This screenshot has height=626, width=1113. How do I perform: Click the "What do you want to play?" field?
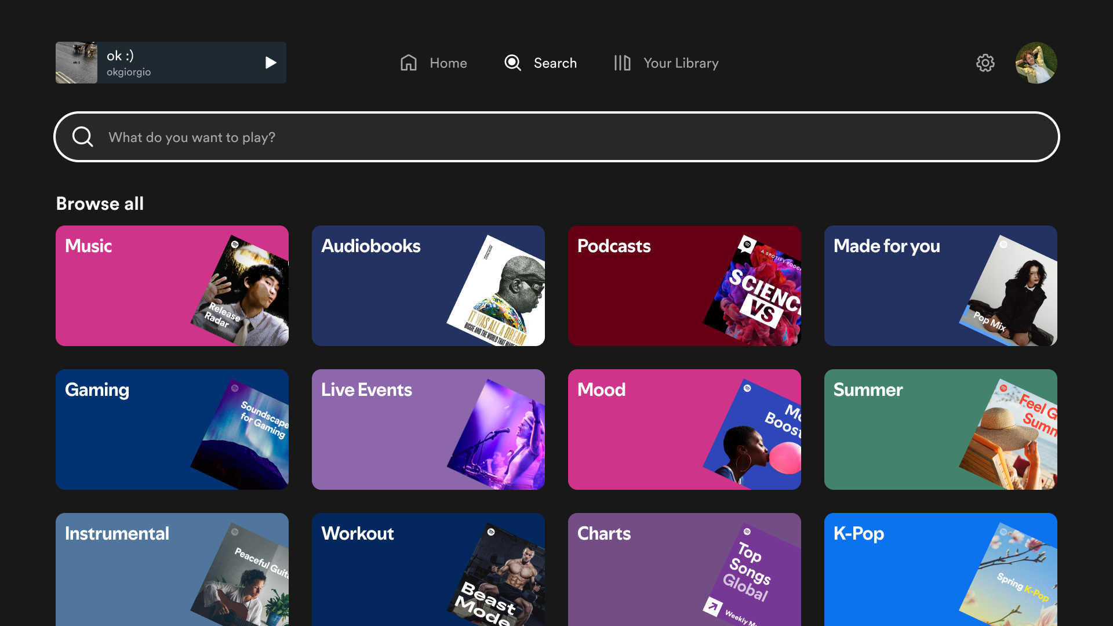click(x=348, y=137)
